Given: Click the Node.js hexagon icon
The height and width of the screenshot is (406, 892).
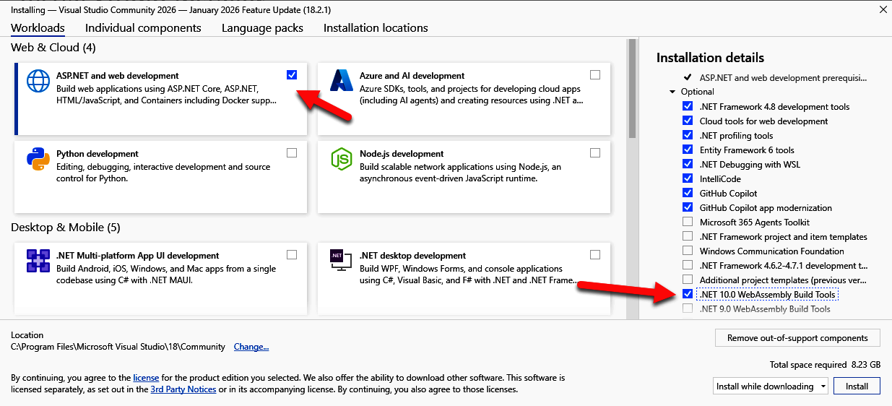Looking at the screenshot, I should 341,158.
